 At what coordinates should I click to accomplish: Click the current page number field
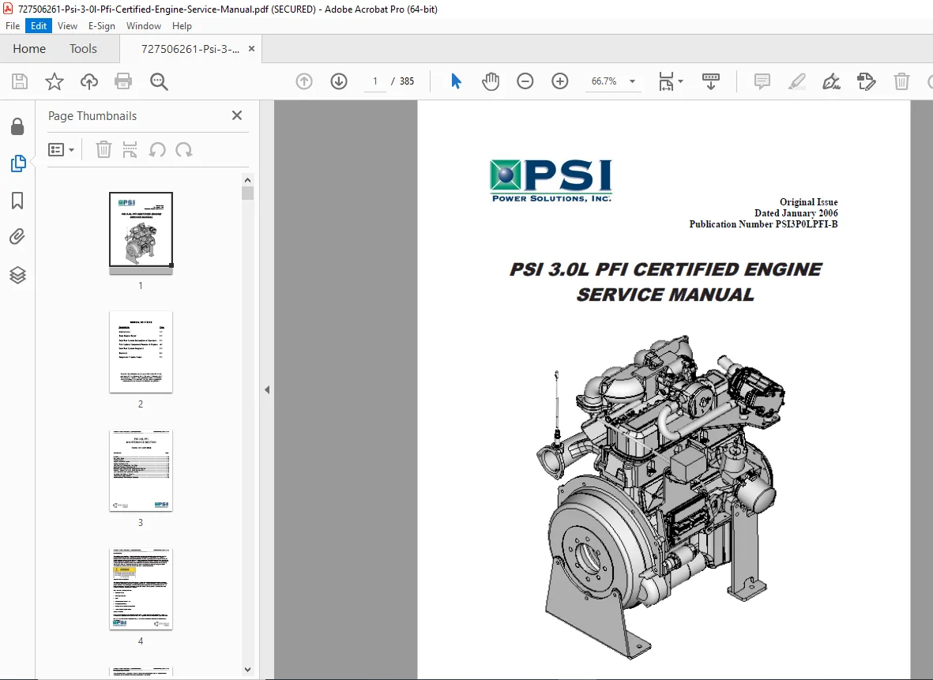point(375,81)
